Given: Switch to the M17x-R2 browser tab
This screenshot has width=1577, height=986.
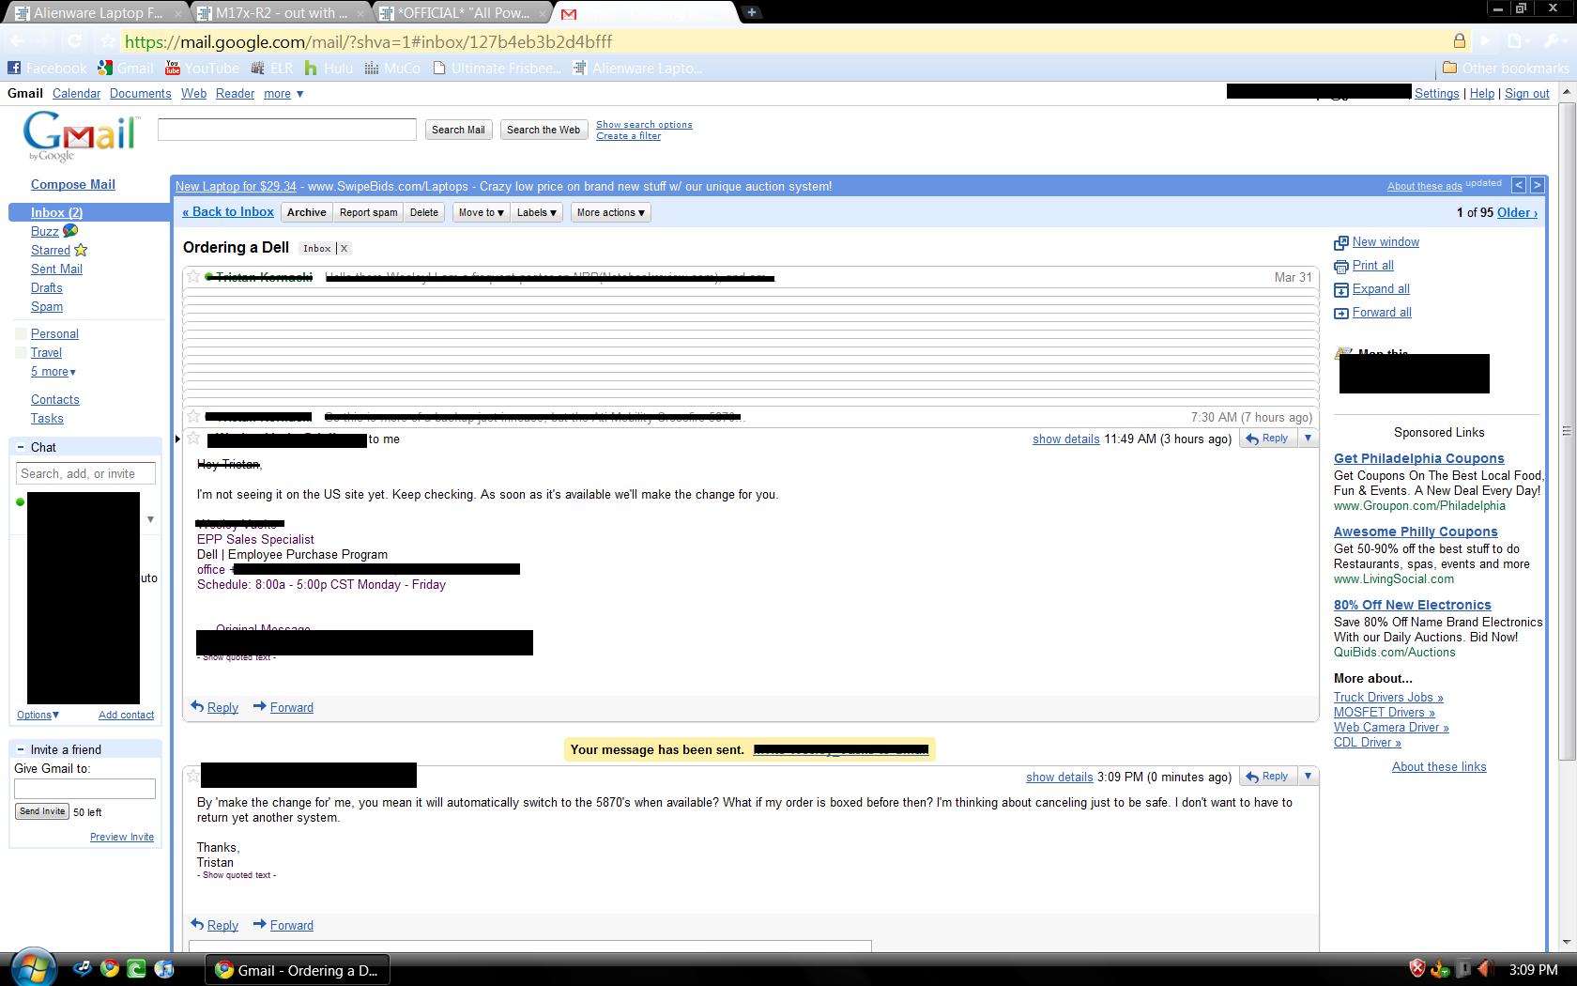Looking at the screenshot, I should coord(281,12).
